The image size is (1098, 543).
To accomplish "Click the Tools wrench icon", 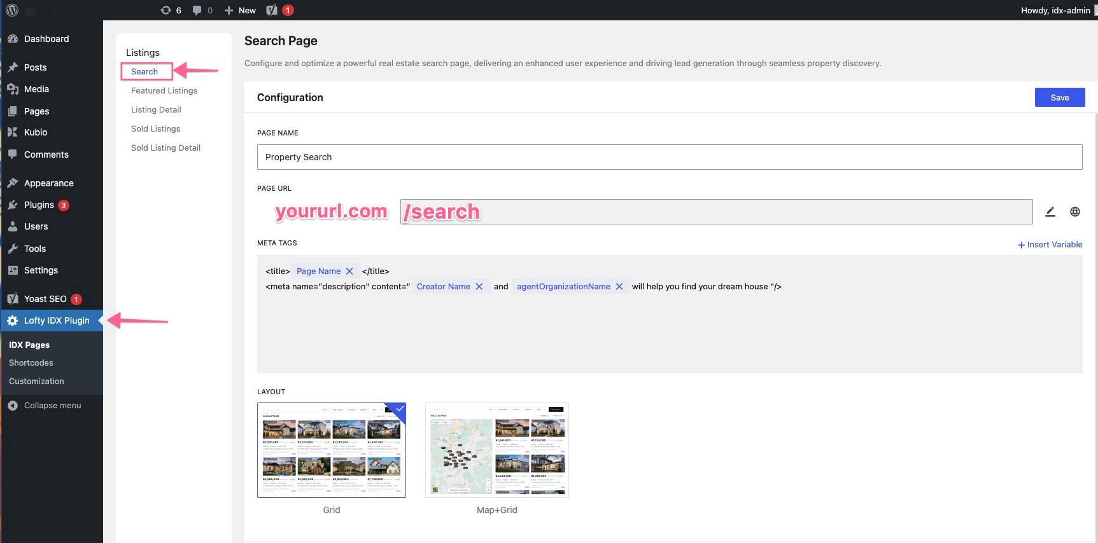I will pyautogui.click(x=13, y=249).
